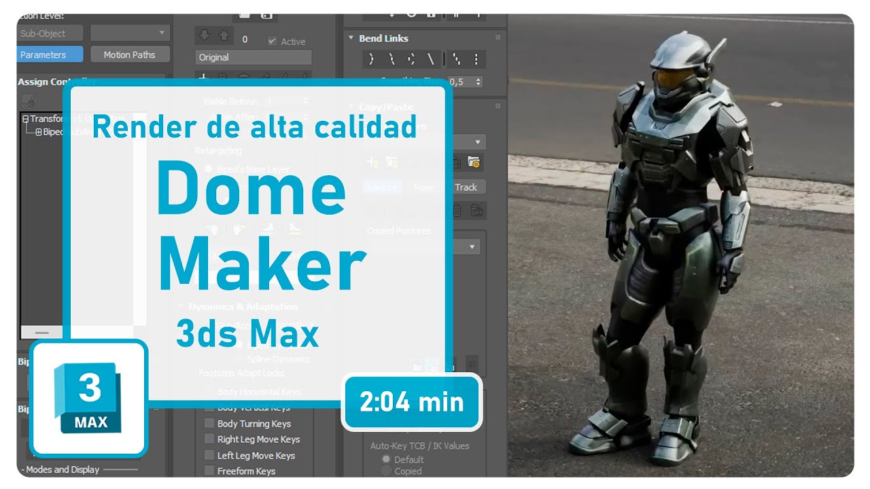870x489 pixels.
Task: Collapse the Bend Links rollout
Action: 351,39
